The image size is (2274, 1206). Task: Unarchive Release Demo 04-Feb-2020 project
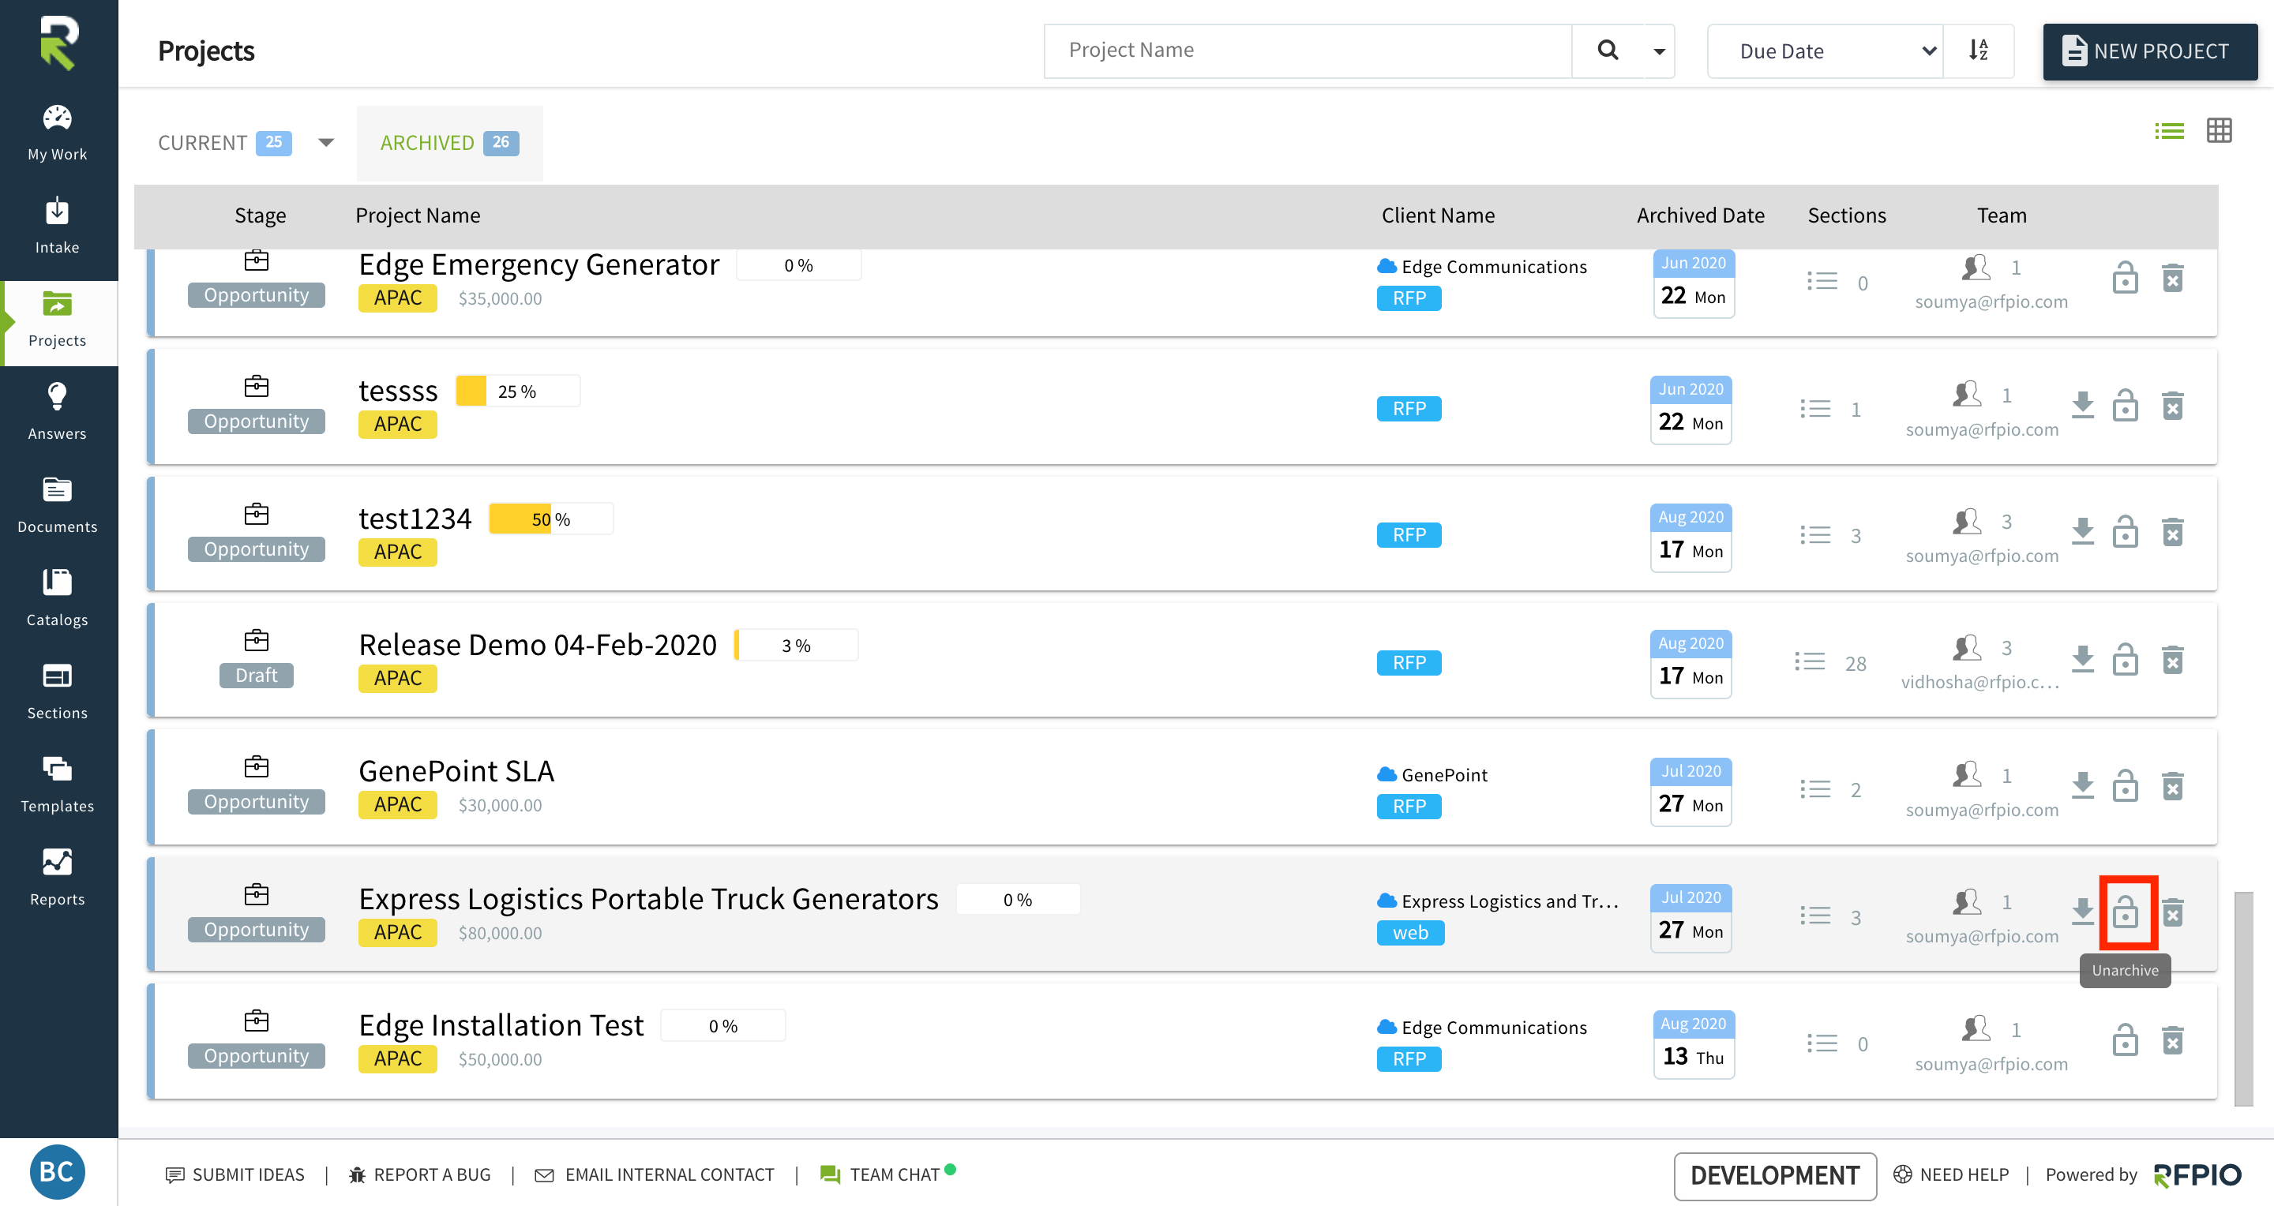[x=2125, y=660]
